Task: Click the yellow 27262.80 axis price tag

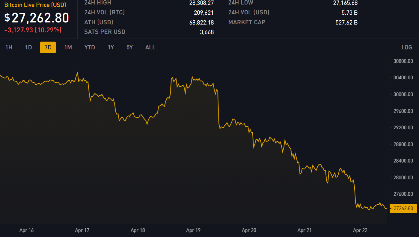Action: coord(403,208)
